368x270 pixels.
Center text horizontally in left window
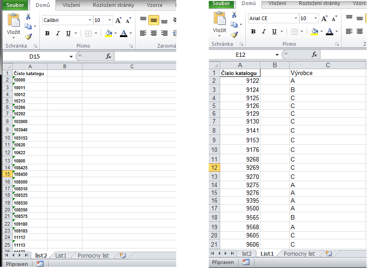coord(154,33)
